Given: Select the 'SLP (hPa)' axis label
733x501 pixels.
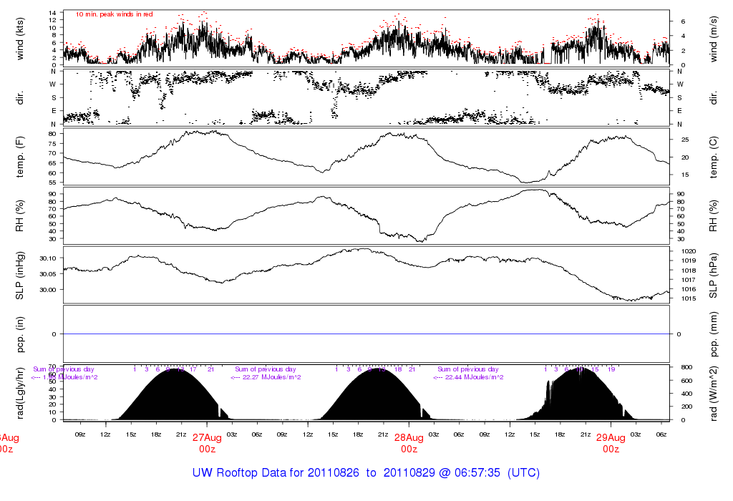Looking at the screenshot, I should pyautogui.click(x=714, y=276).
